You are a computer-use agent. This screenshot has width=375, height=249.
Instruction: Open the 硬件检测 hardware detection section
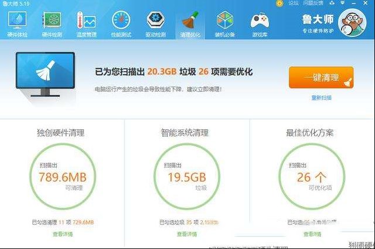52,24
